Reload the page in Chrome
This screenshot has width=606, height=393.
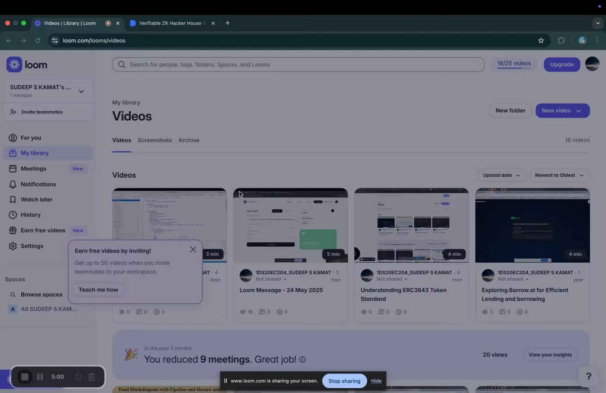click(38, 41)
